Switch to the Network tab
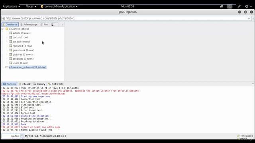Image resolution: width=255 pixels, height=143 pixels. (x=55, y=84)
